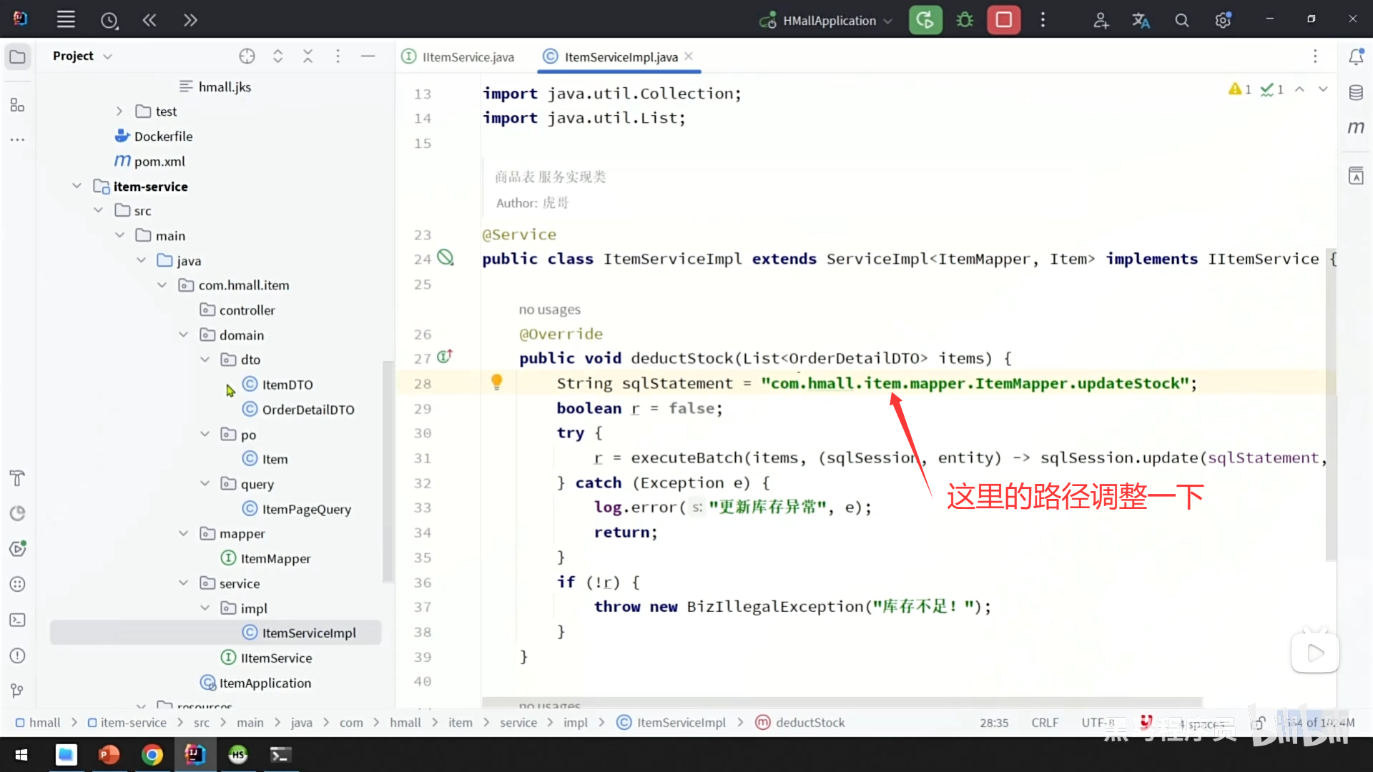Click the Search Everywhere magnifier
This screenshot has height=772, width=1373.
click(1182, 20)
